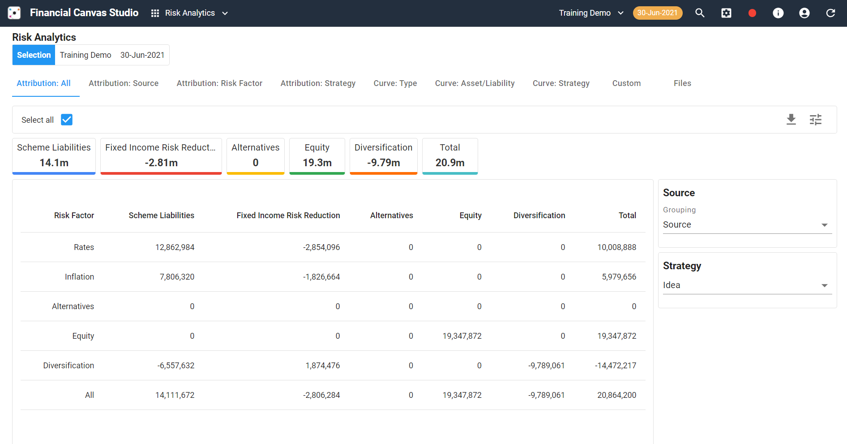Viewport: 847px width, 444px height.
Task: Click the value 7,806,320
Action: [177, 277]
